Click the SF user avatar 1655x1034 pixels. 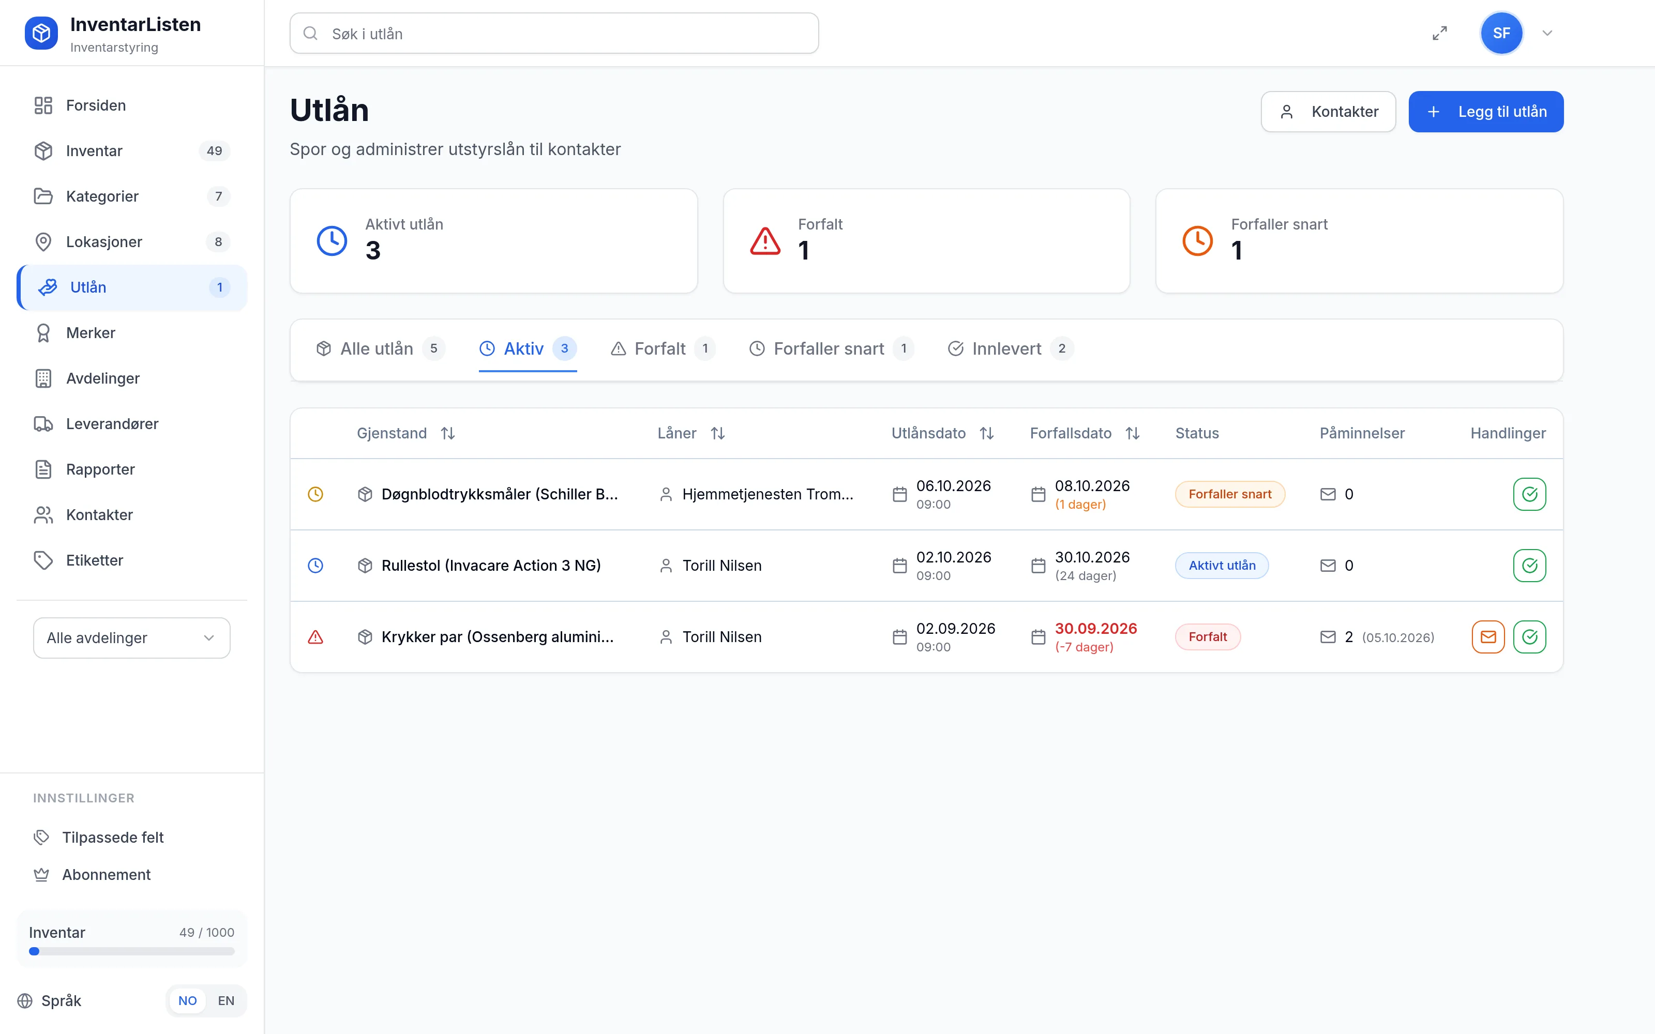[1501, 33]
